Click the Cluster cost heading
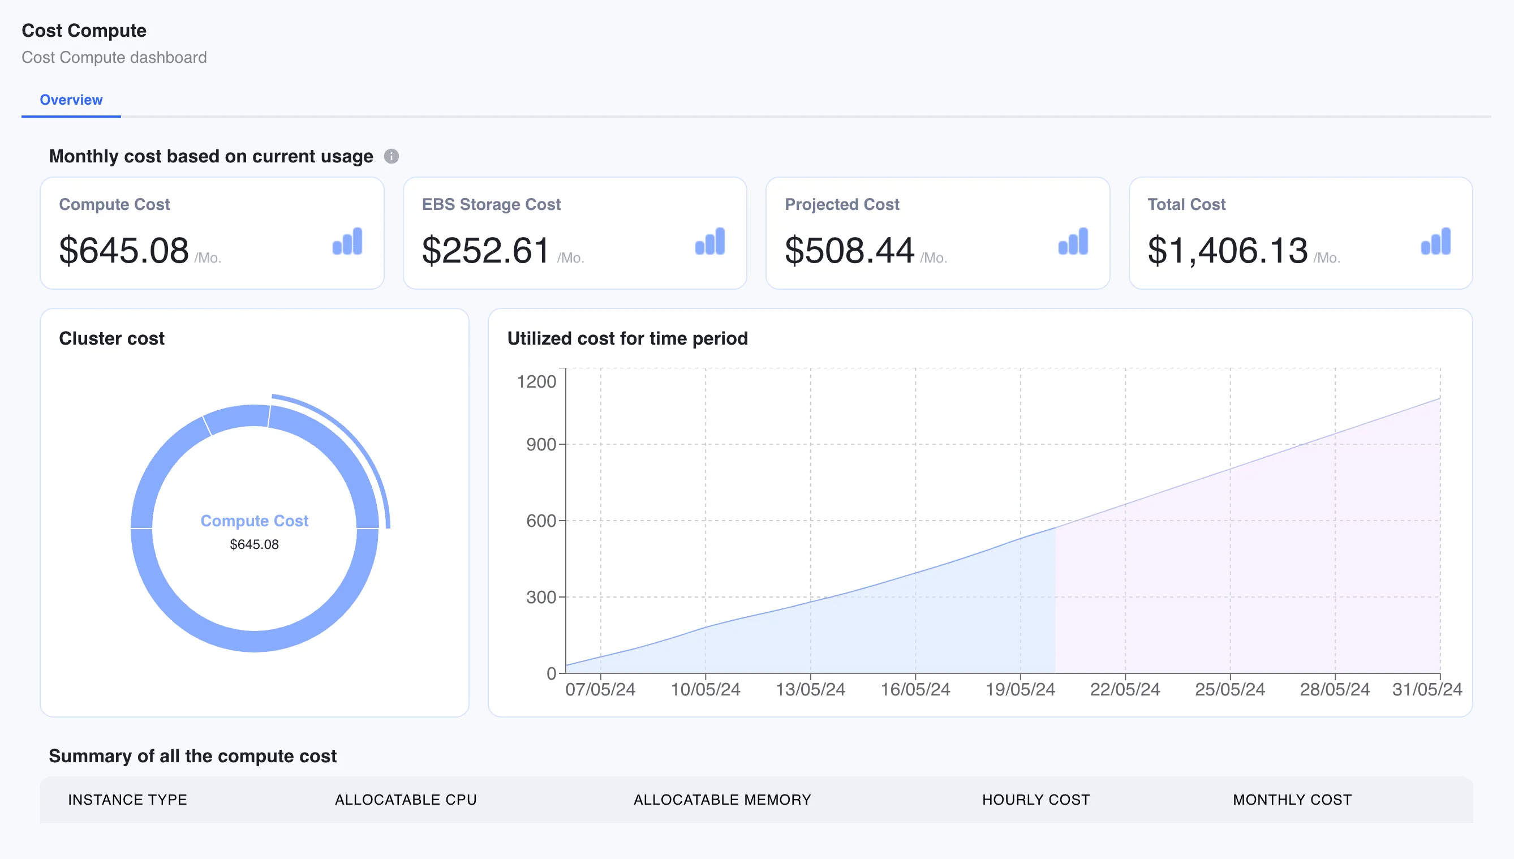The width and height of the screenshot is (1514, 859). (111, 338)
